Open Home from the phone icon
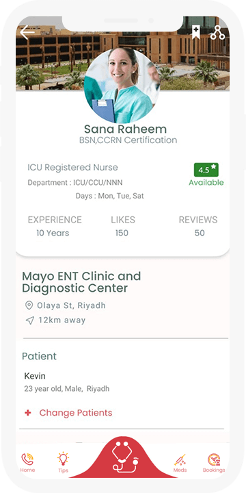The width and height of the screenshot is (246, 493). (x=27, y=459)
